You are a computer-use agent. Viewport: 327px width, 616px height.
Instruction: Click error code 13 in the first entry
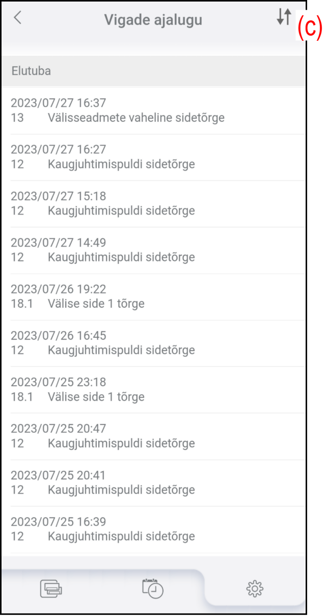[17, 118]
